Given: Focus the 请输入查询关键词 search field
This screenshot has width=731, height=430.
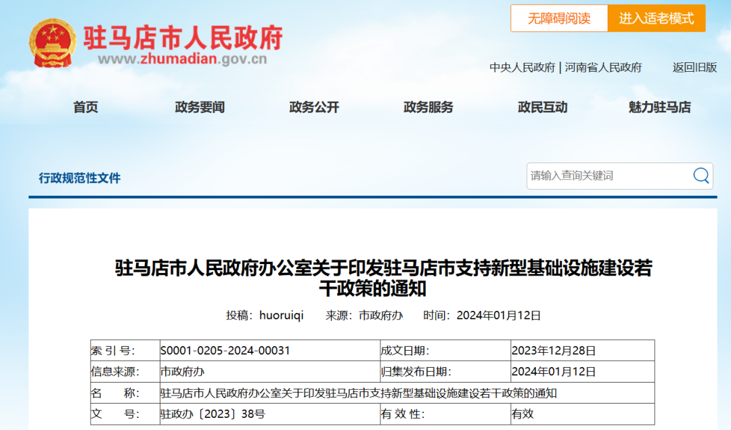Looking at the screenshot, I should point(608,176).
